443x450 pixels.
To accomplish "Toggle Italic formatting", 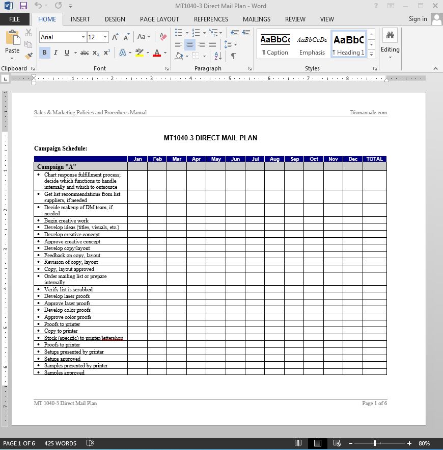I will tap(56, 53).
